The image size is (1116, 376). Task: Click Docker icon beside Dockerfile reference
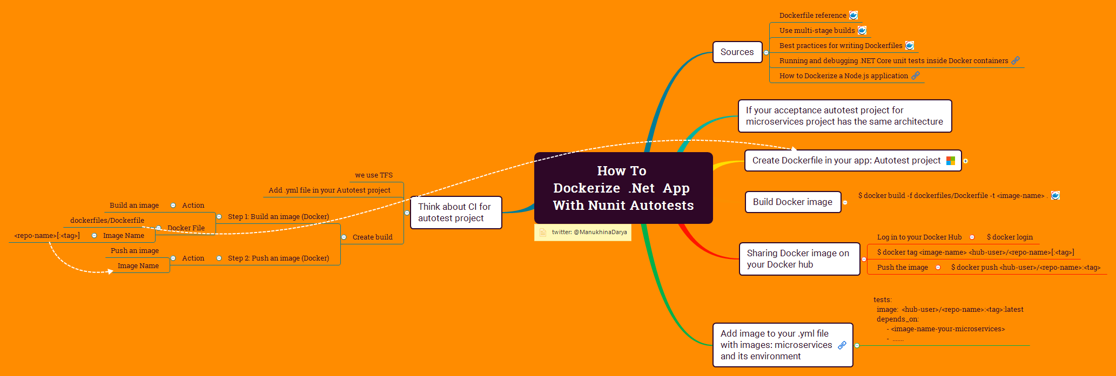tap(853, 15)
